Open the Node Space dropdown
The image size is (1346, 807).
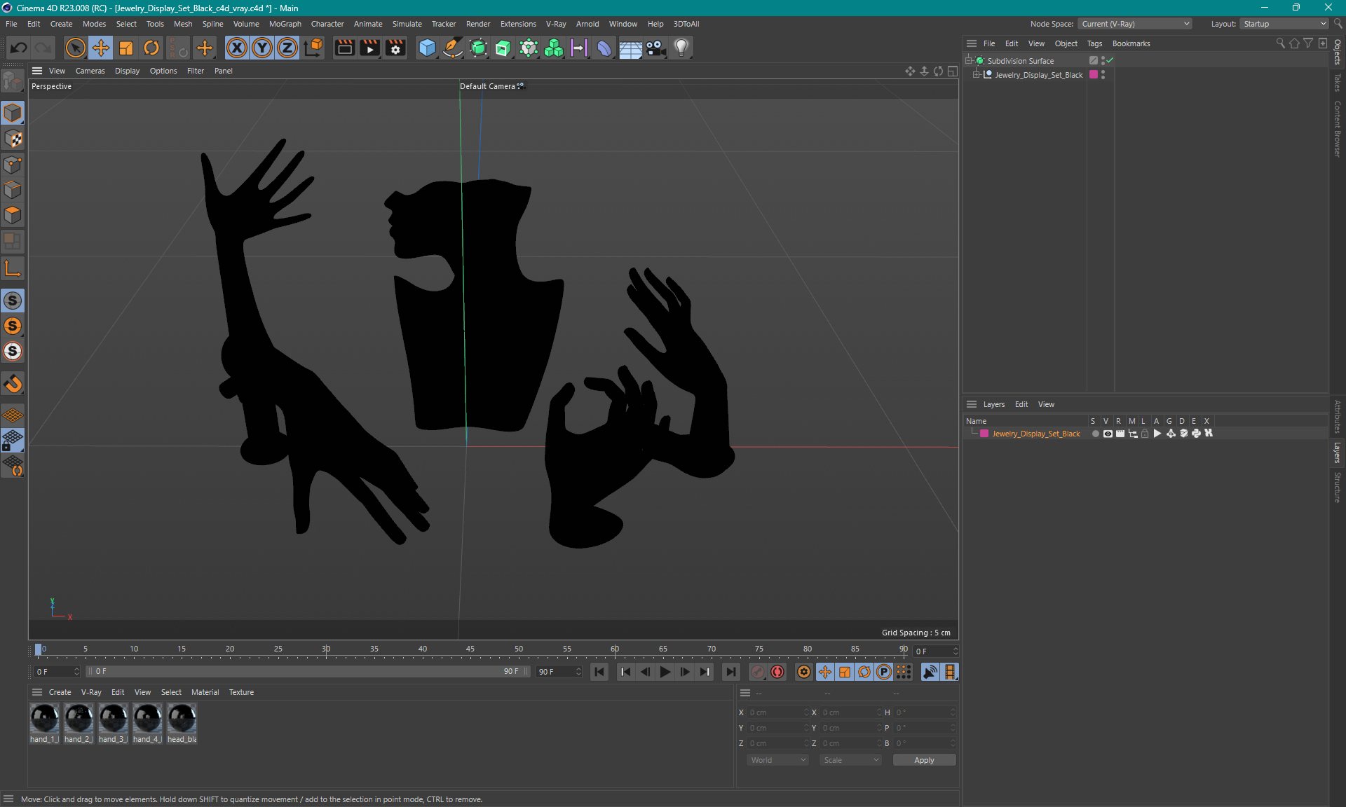pyautogui.click(x=1134, y=24)
